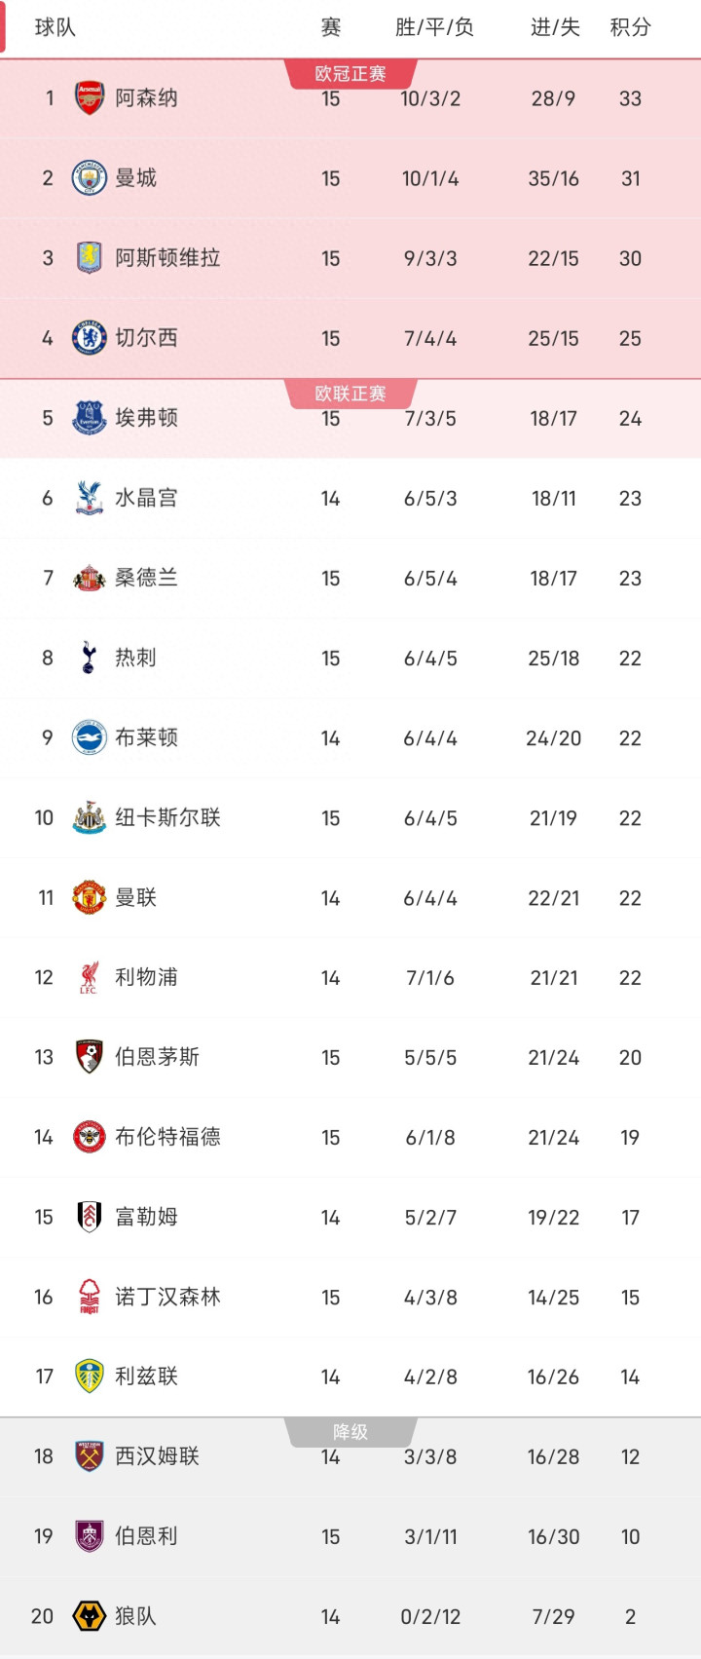Open the 水晶宫 team name link
The width and height of the screenshot is (701, 1659).
[x=146, y=498]
